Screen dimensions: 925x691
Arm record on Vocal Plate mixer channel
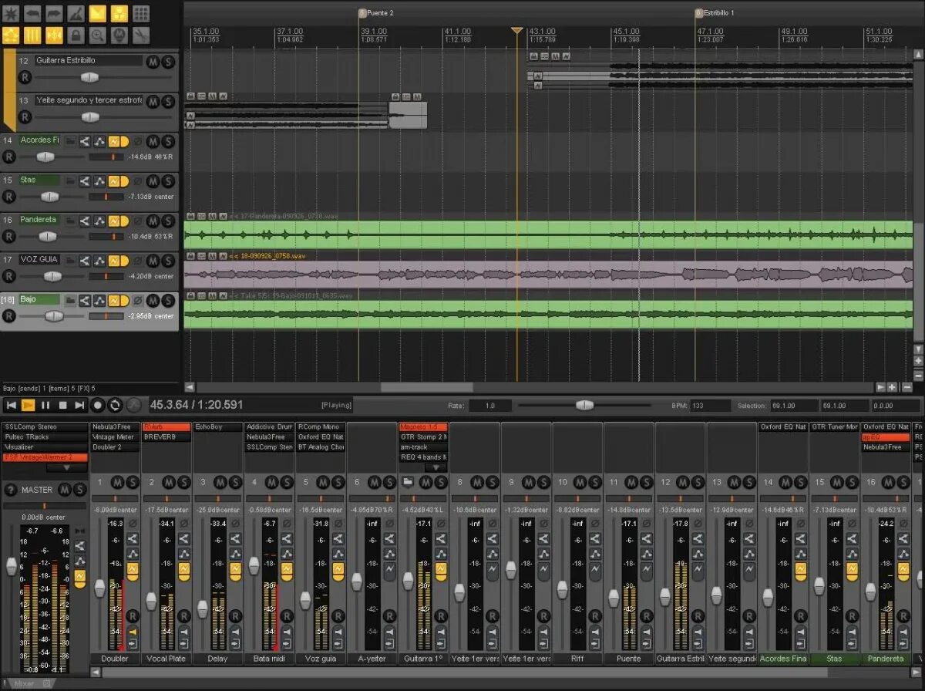(183, 615)
